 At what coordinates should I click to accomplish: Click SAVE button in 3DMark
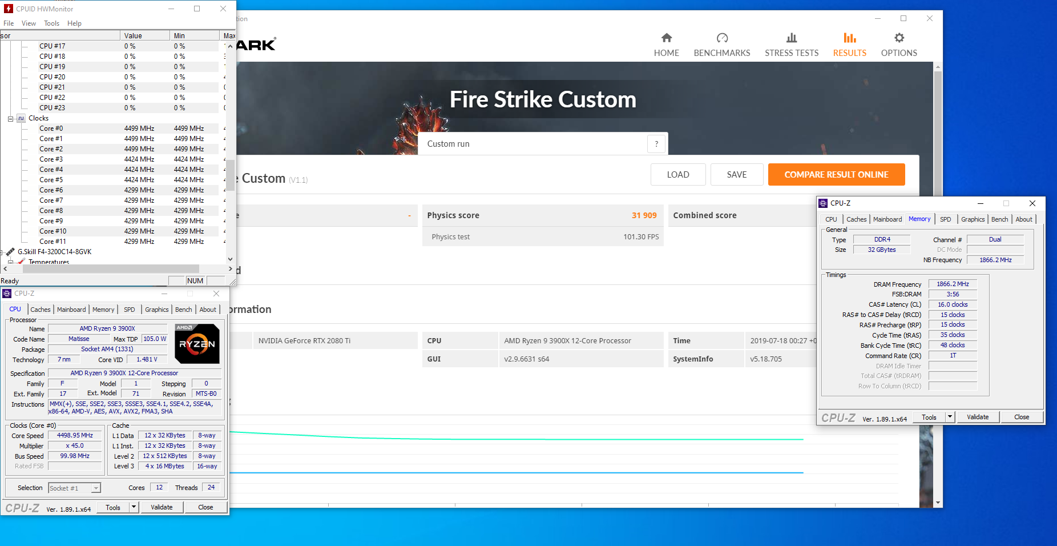(737, 175)
